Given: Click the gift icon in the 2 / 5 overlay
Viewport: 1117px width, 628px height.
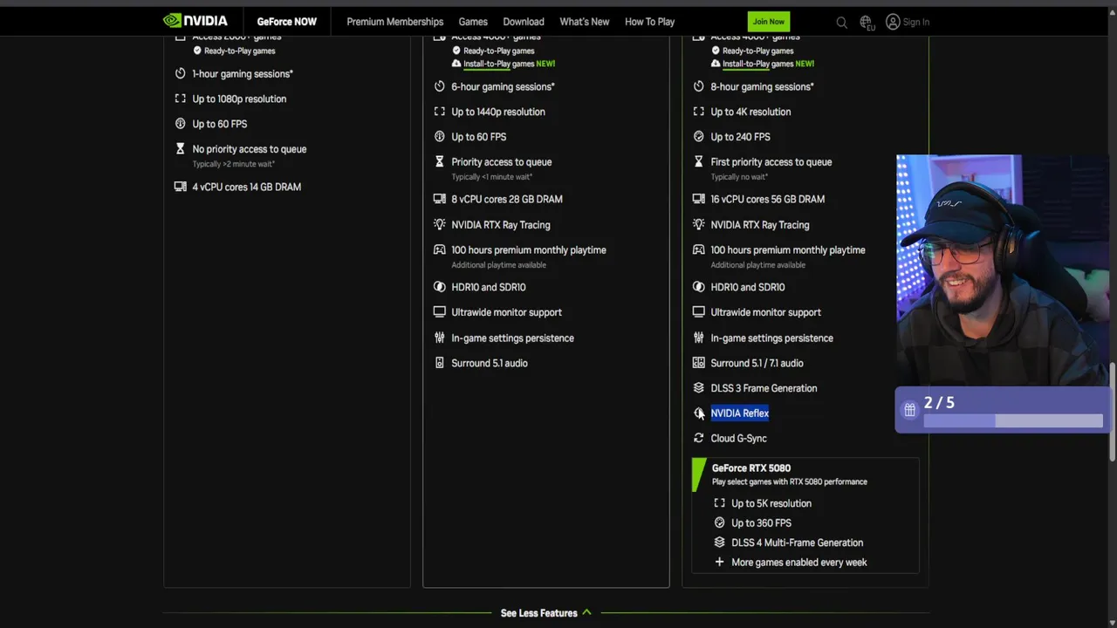Looking at the screenshot, I should 909,410.
